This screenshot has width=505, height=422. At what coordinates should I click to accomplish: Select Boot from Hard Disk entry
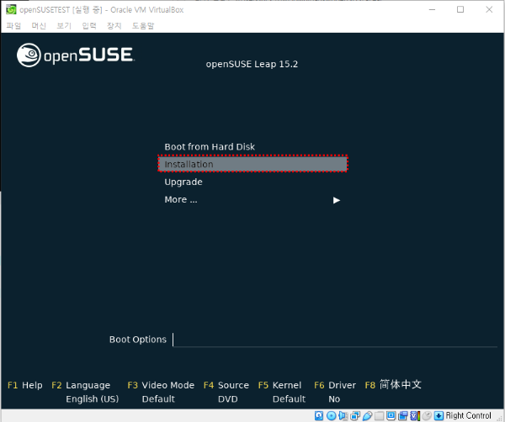(210, 146)
